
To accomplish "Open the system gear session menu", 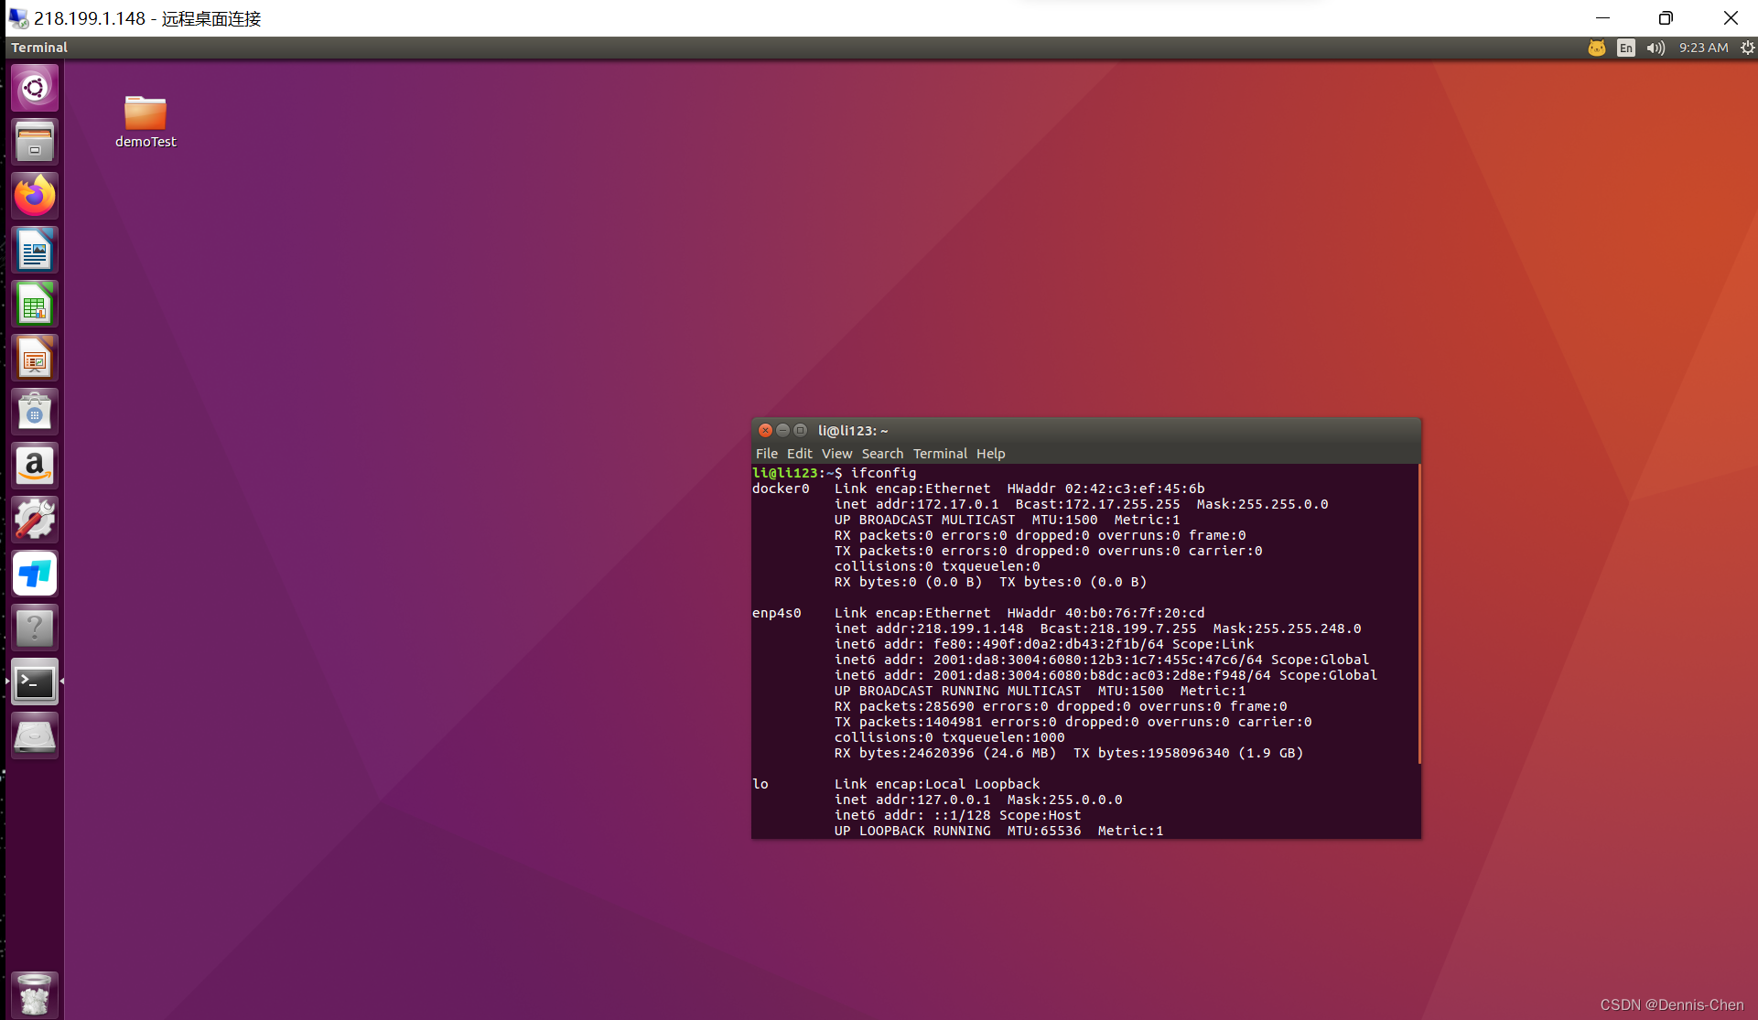I will (x=1747, y=48).
